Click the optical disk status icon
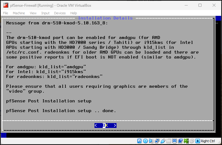 pos(146,141)
